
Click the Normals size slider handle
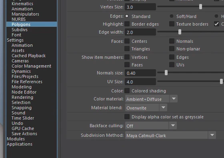[166, 72]
